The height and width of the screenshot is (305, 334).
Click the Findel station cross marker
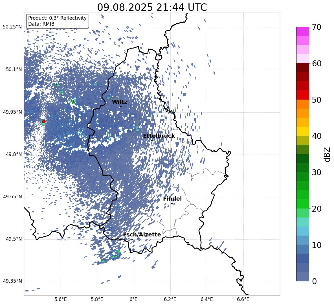click(x=172, y=204)
